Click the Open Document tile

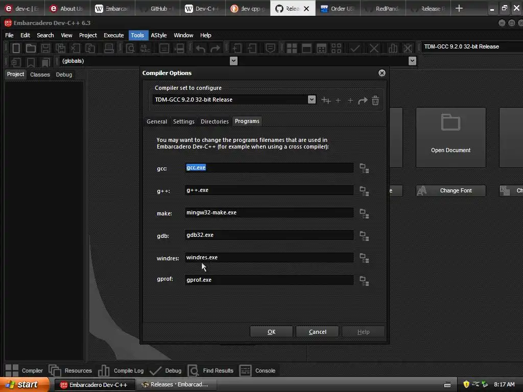click(450, 137)
